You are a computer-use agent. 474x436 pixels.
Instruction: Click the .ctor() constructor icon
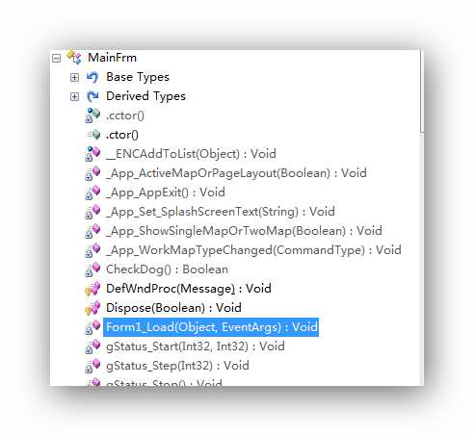tap(93, 135)
